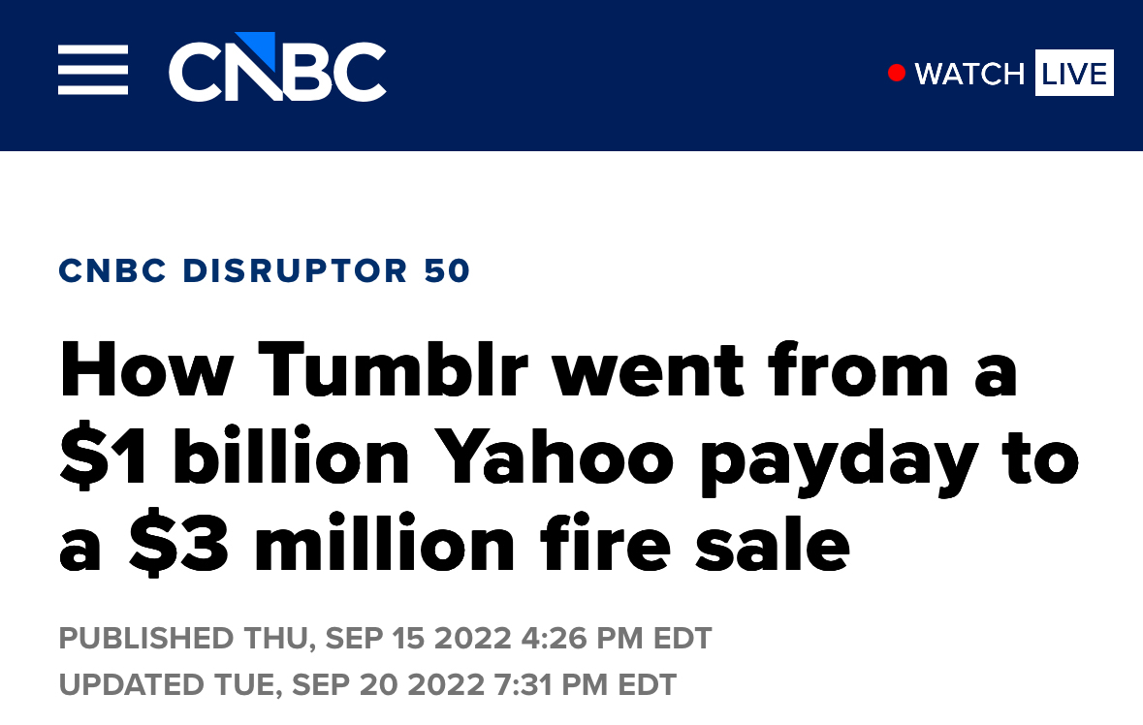Click the CNBC logo
The image size is (1143, 725).
(277, 70)
